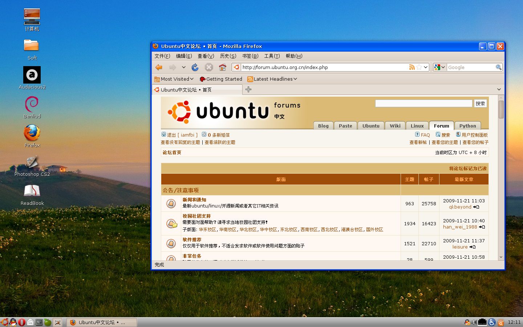523x327 pixels.
Task: Open the recent pages history dropdown arrow
Action: click(184, 67)
